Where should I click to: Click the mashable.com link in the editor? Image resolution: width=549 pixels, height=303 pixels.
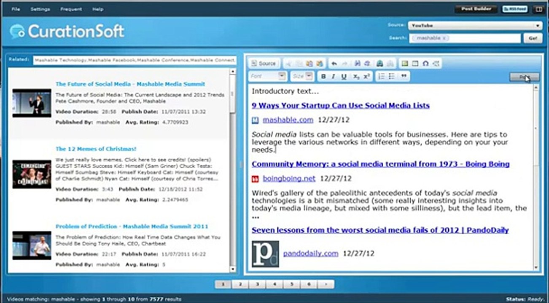point(288,120)
